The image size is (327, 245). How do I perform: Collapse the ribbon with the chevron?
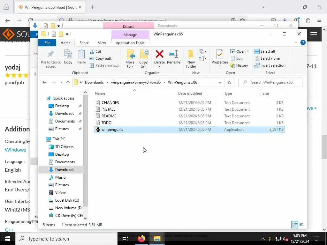click(296, 42)
